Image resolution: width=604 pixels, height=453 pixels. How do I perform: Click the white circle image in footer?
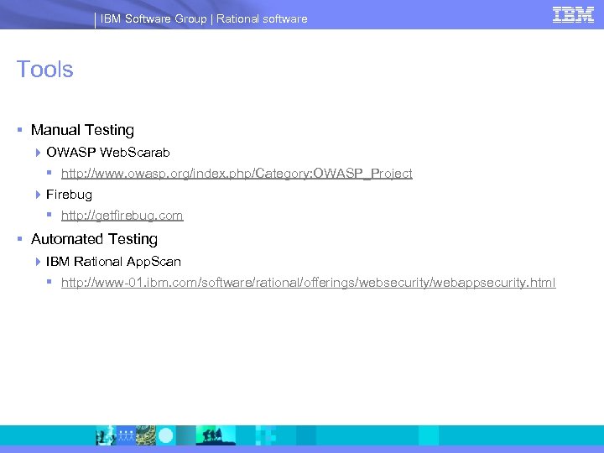(x=166, y=435)
